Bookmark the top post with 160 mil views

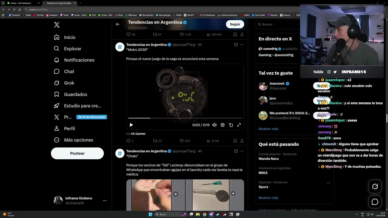click(x=235, y=35)
